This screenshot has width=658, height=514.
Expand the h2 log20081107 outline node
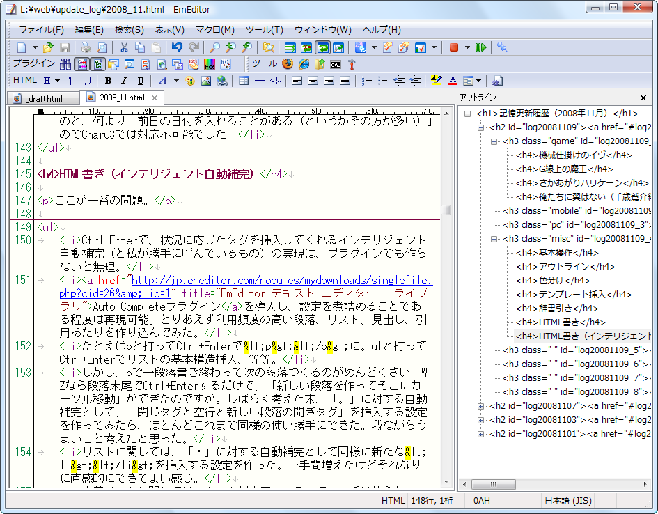pos(481,406)
